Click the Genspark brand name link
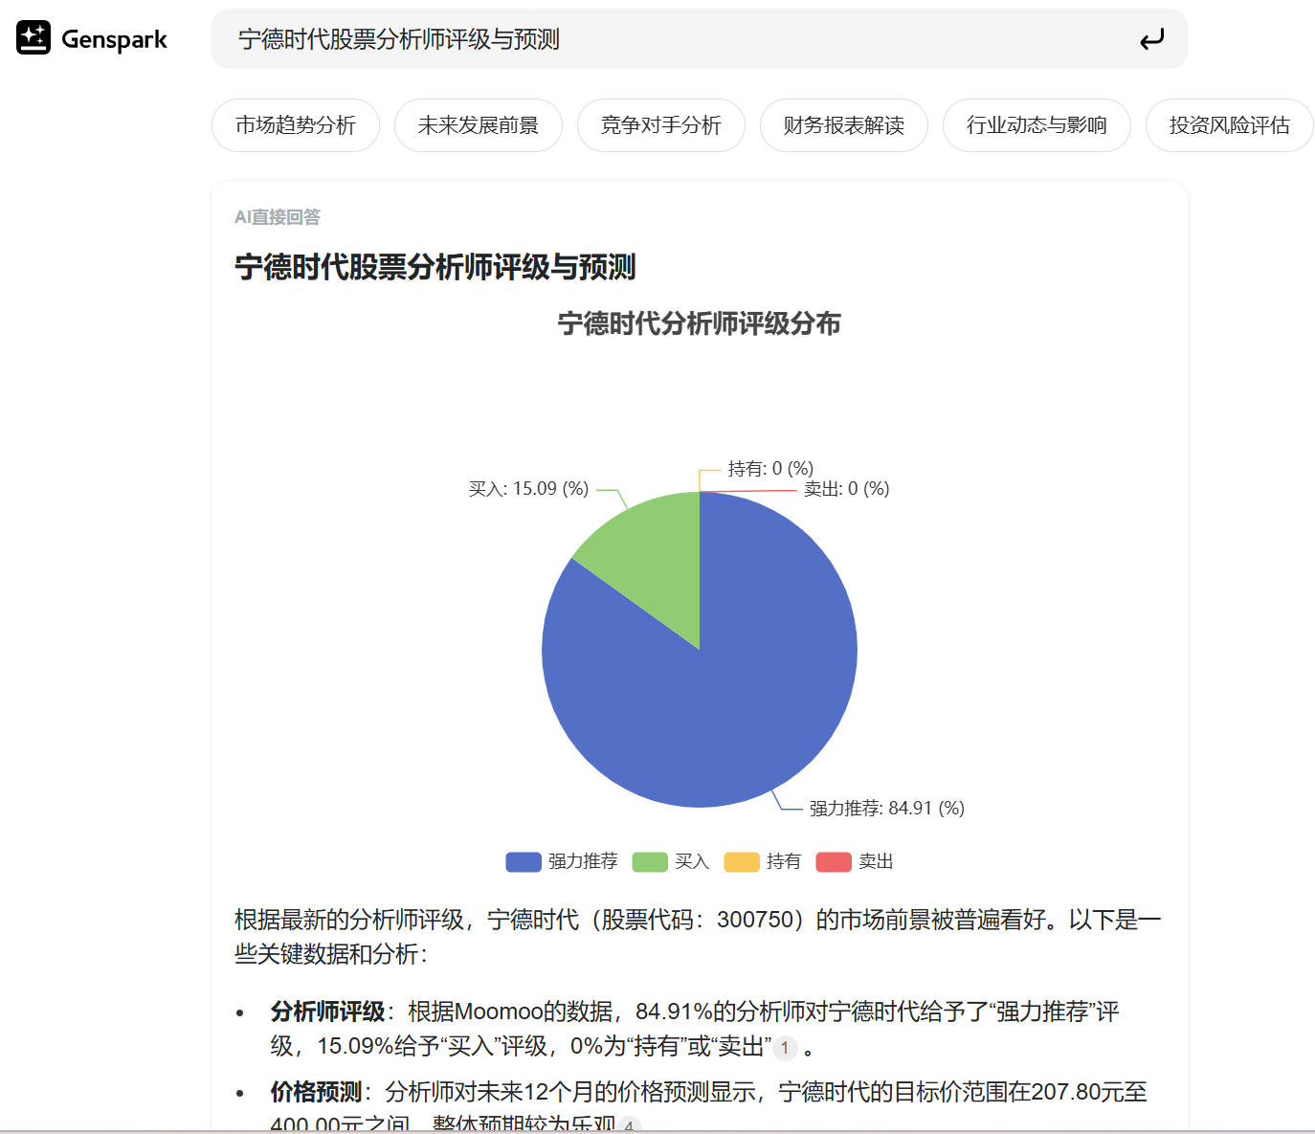This screenshot has width=1315, height=1134. click(x=114, y=39)
